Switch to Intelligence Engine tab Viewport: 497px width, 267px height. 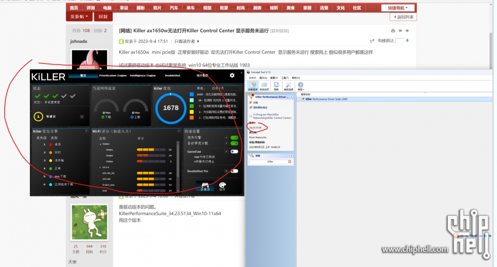coord(143,76)
